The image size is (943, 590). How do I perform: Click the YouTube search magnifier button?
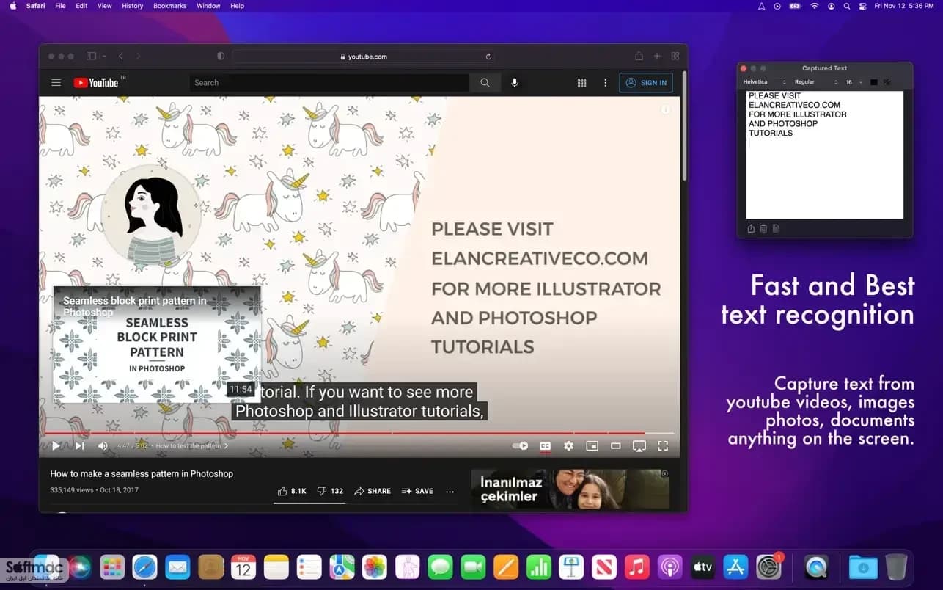485,83
